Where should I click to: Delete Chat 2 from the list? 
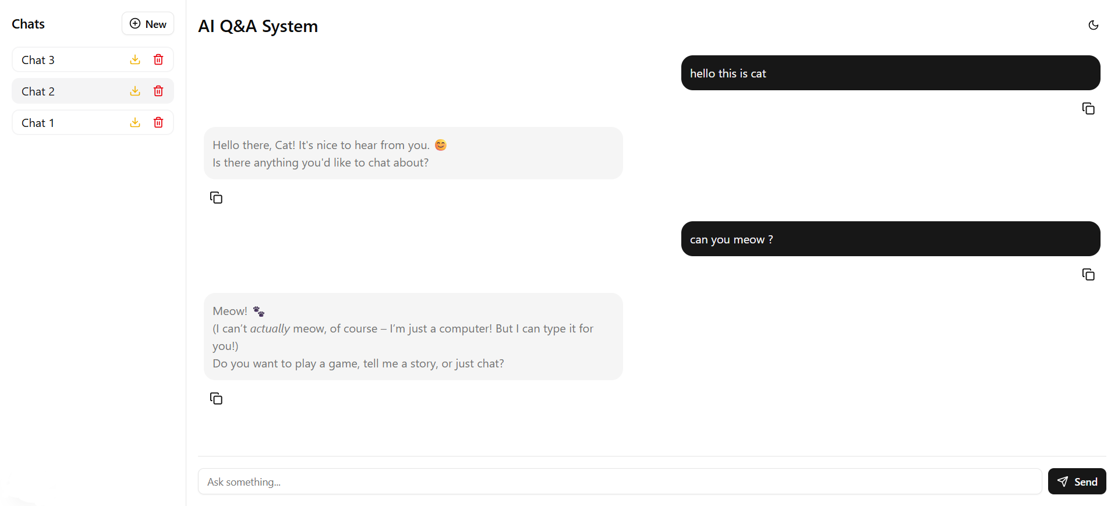tap(158, 91)
